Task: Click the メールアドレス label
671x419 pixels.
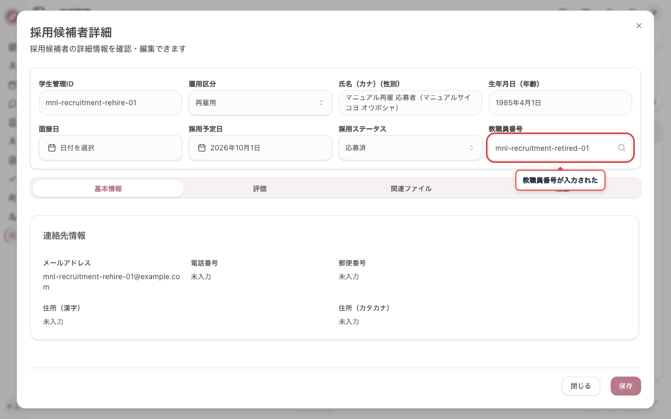Action: click(x=67, y=263)
